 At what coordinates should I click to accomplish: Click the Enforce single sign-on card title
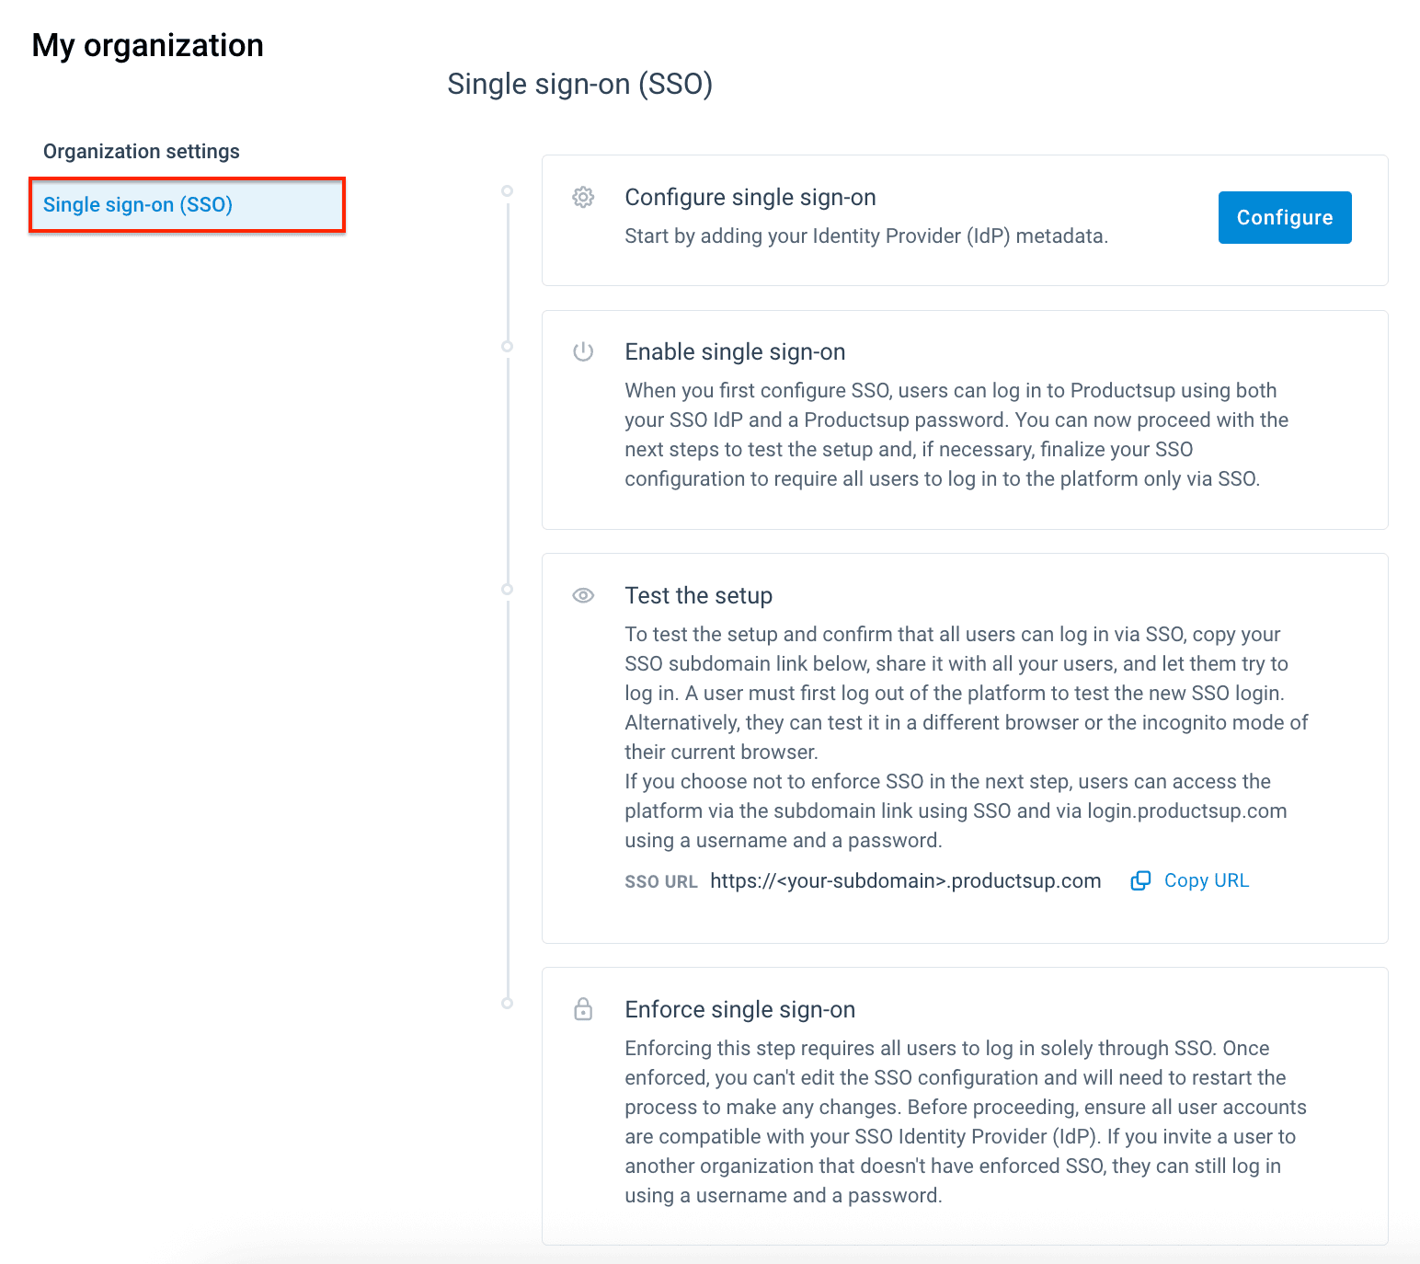coord(739,1010)
